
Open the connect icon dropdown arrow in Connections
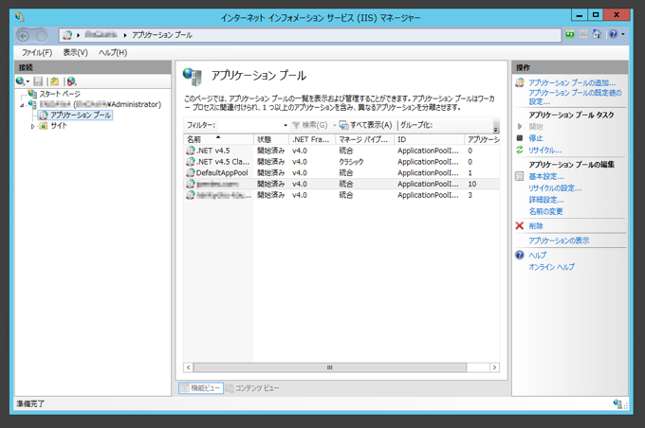[x=28, y=81]
